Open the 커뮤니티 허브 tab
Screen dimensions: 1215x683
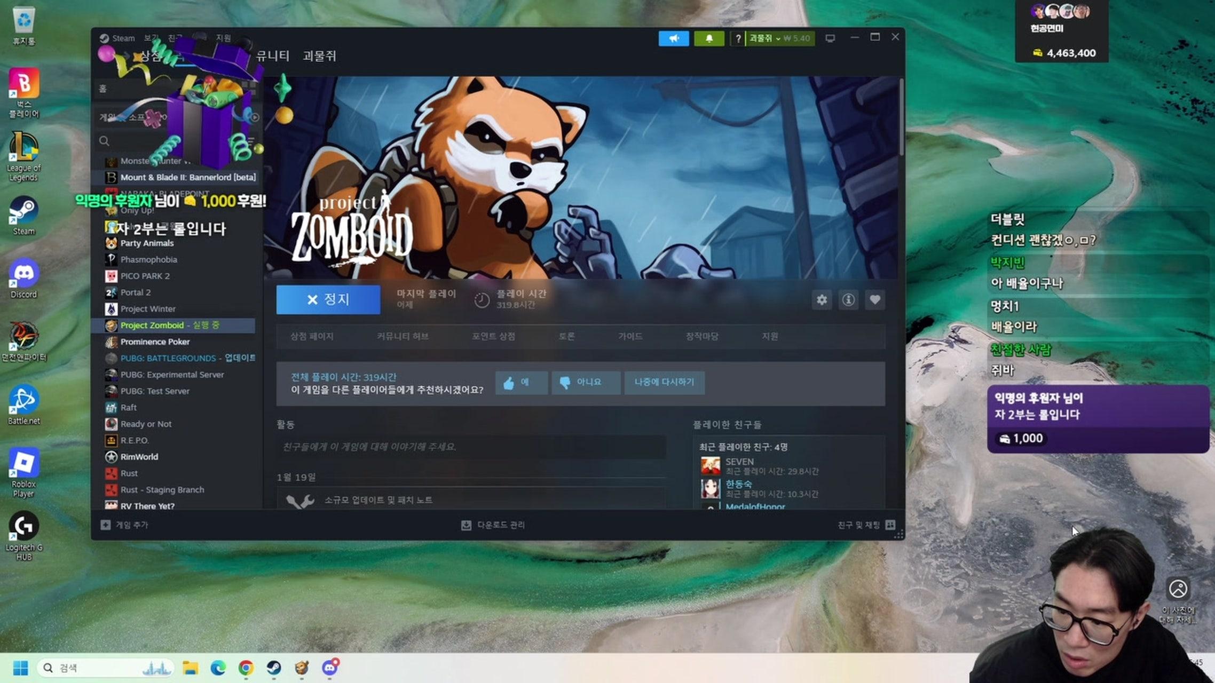(403, 336)
